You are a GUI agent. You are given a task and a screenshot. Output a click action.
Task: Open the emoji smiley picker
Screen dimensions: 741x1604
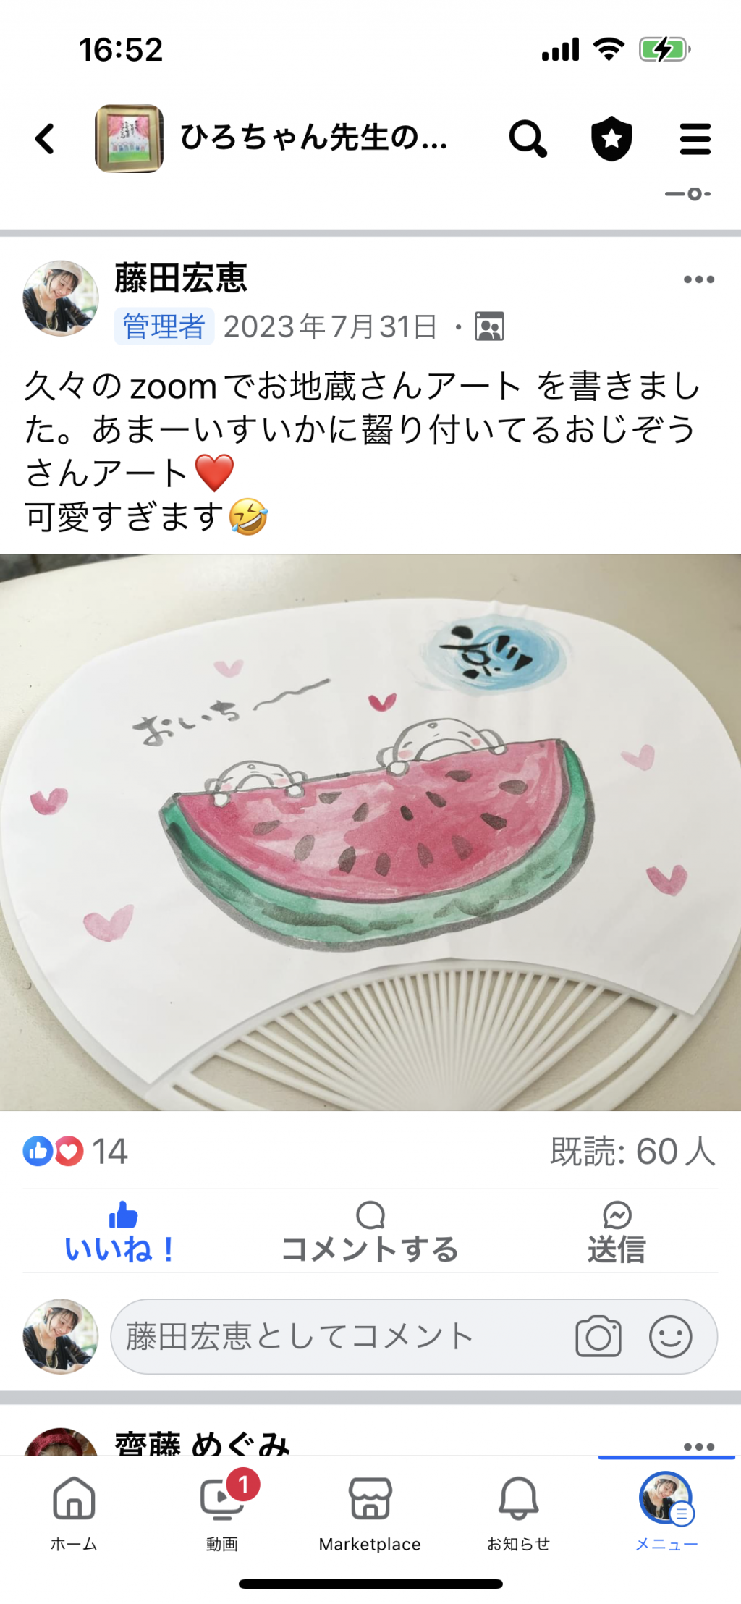670,1336
